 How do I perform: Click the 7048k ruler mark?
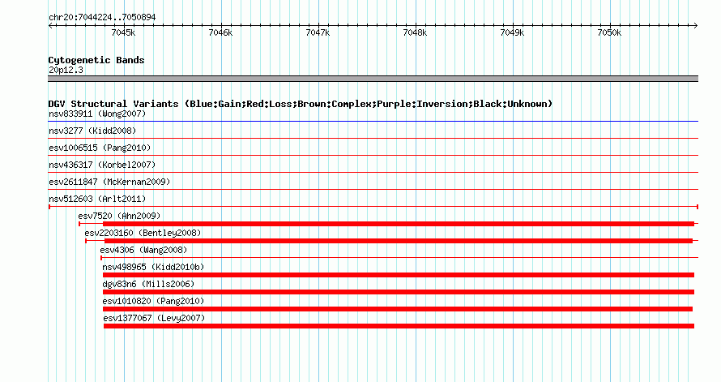point(416,32)
